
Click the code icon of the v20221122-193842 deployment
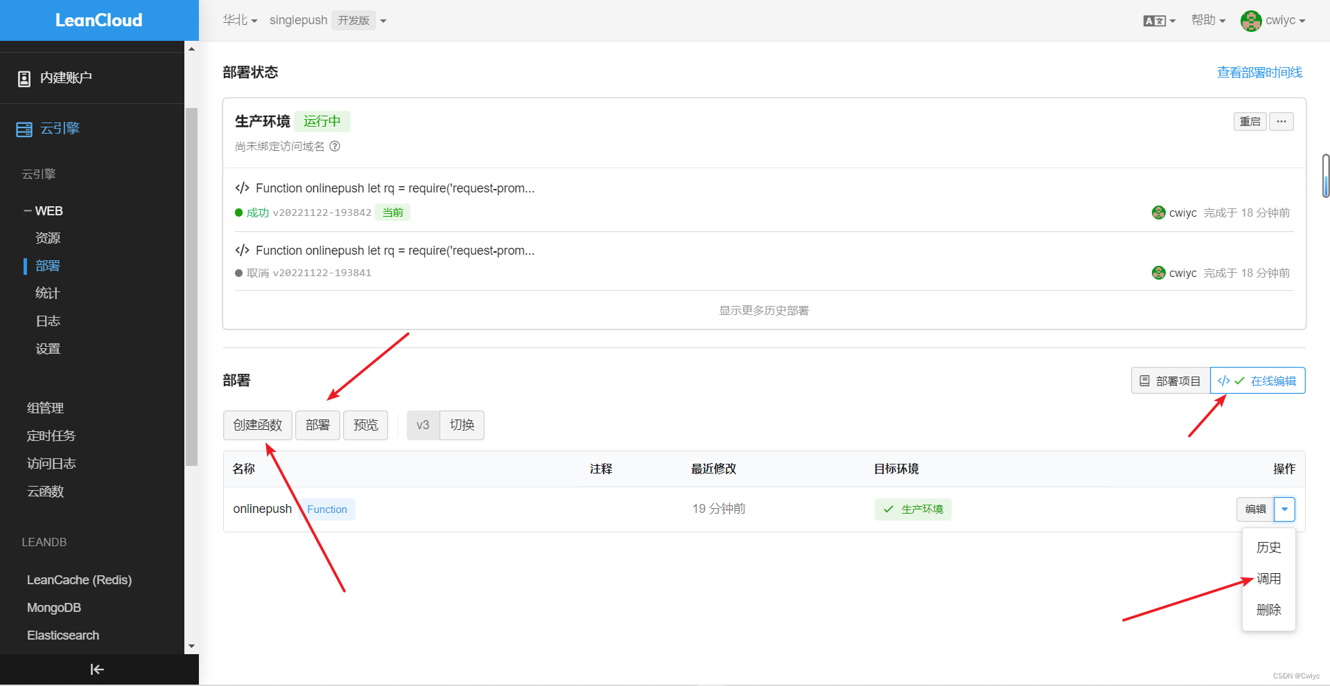[x=242, y=188]
